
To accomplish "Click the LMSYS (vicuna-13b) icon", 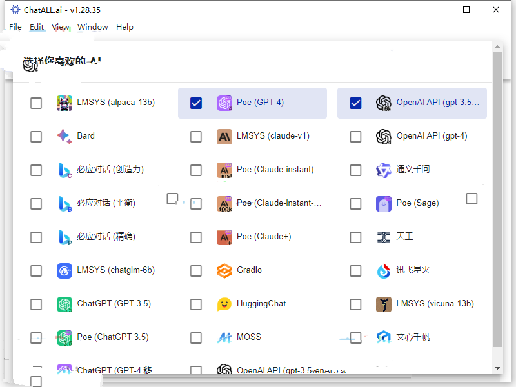I will pyautogui.click(x=384, y=304).
